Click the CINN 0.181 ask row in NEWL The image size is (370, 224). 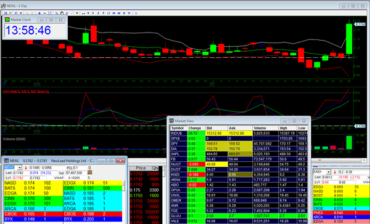coord(92,188)
